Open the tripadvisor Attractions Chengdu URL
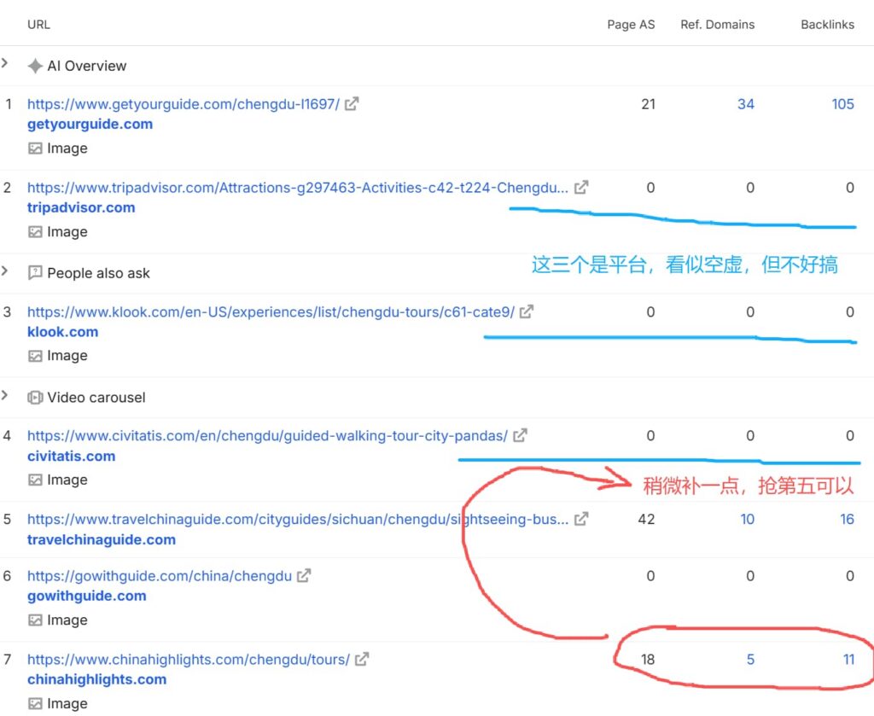874x716 pixels. click(298, 188)
